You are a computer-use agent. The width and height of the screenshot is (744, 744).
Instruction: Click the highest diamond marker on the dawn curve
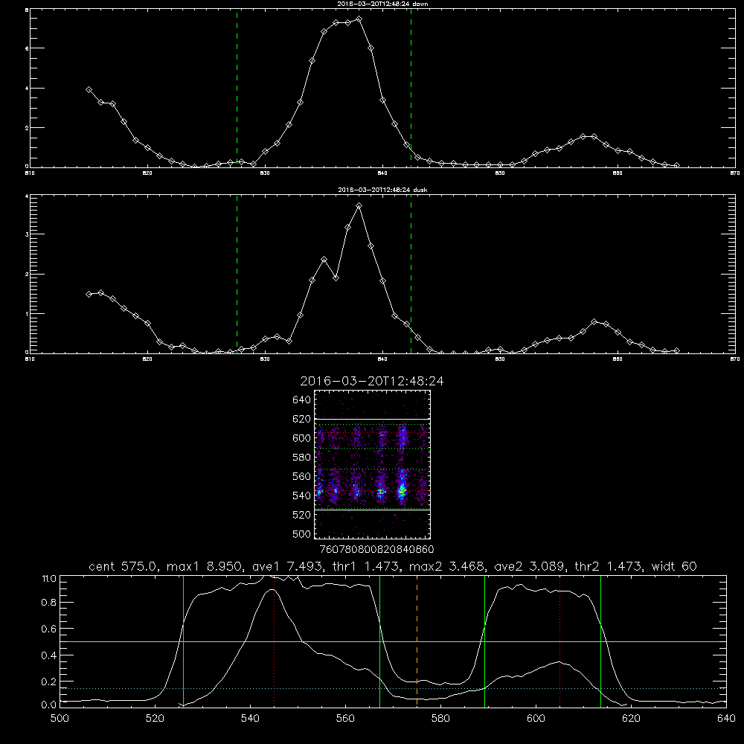coord(359,19)
